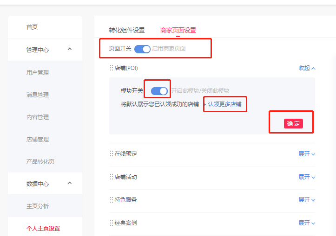Open 主页分析 under 数据中心
Viewport: 336px width, 236px height.
pyautogui.click(x=38, y=206)
